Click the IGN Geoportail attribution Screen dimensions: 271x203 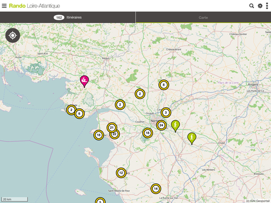pyautogui.click(x=257, y=201)
